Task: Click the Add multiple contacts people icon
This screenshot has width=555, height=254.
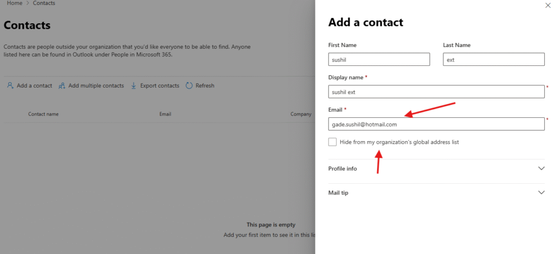Action: (x=62, y=85)
